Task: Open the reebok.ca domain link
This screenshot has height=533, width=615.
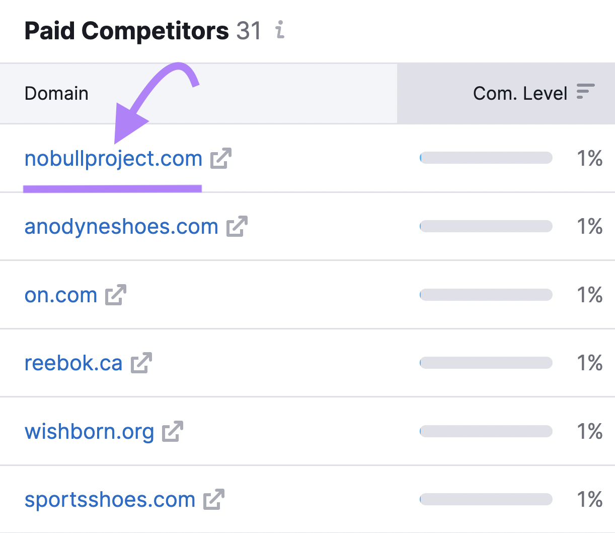Action: [x=73, y=363]
